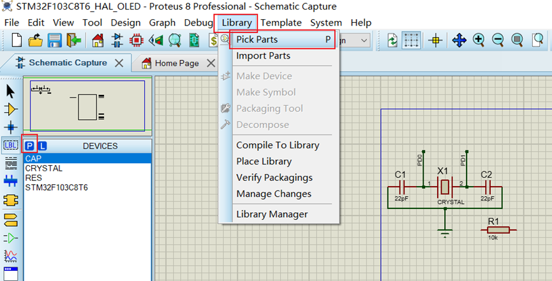Open the Bill of Materials dollar icon
The width and height of the screenshot is (552, 281).
pyautogui.click(x=213, y=40)
